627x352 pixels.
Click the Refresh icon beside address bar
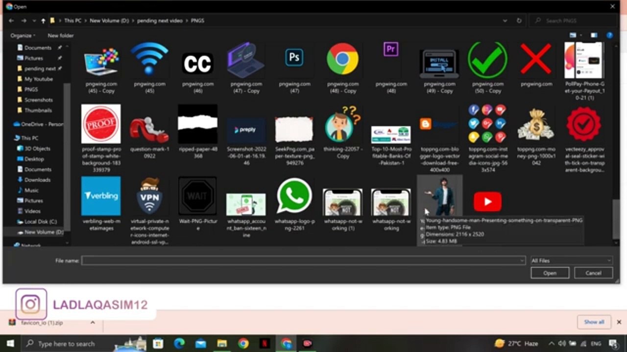[519, 21]
